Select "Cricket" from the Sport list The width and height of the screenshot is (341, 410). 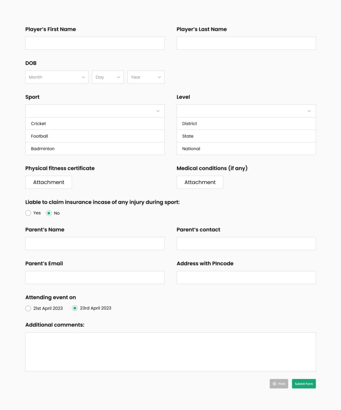click(x=95, y=123)
